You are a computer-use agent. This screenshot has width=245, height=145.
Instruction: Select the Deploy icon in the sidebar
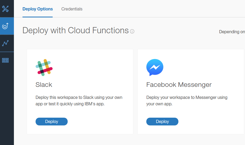pos(5,26)
